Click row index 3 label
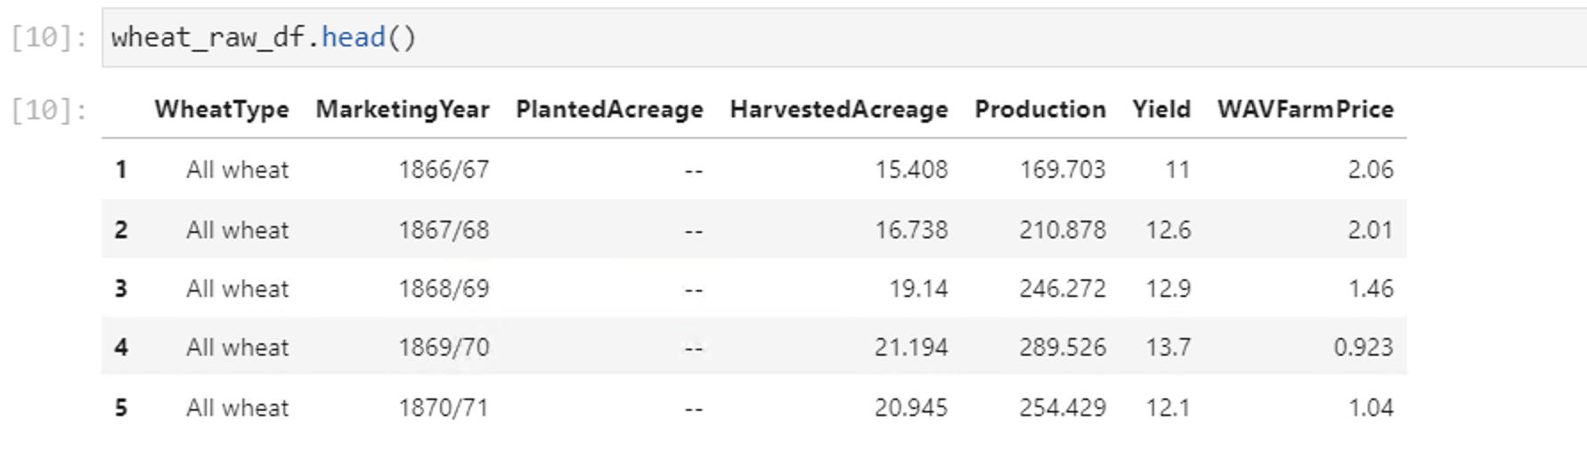 pyautogui.click(x=121, y=288)
